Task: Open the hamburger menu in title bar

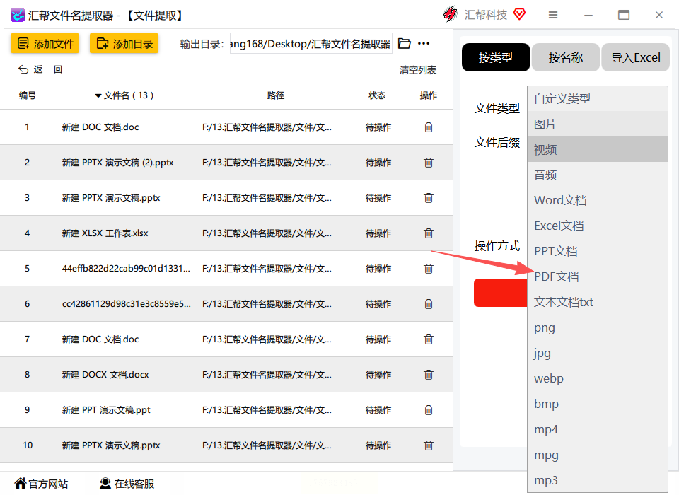Action: [x=553, y=15]
